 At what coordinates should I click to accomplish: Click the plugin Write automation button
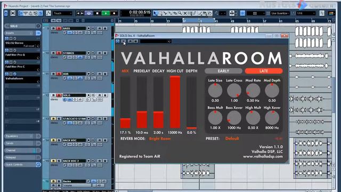pos(135,41)
